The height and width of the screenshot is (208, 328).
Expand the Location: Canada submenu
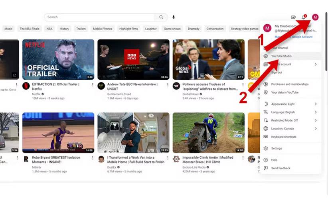[291, 128]
